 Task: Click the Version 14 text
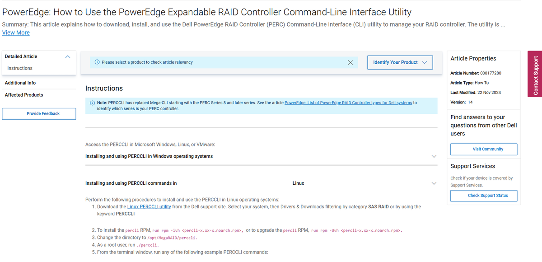click(x=461, y=102)
